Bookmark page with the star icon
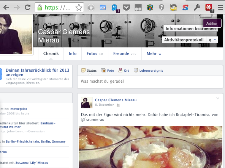Screen dimensions: 225x168 [79, 8]
